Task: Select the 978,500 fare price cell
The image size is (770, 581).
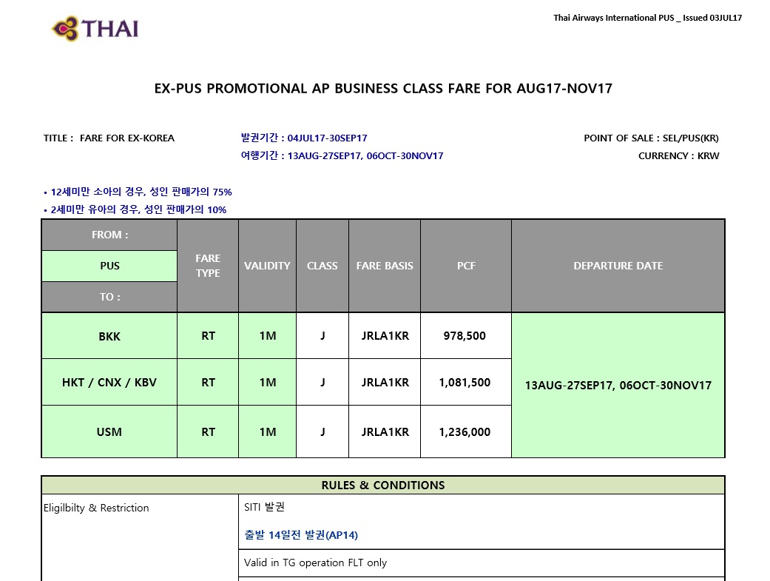Action: [465, 336]
